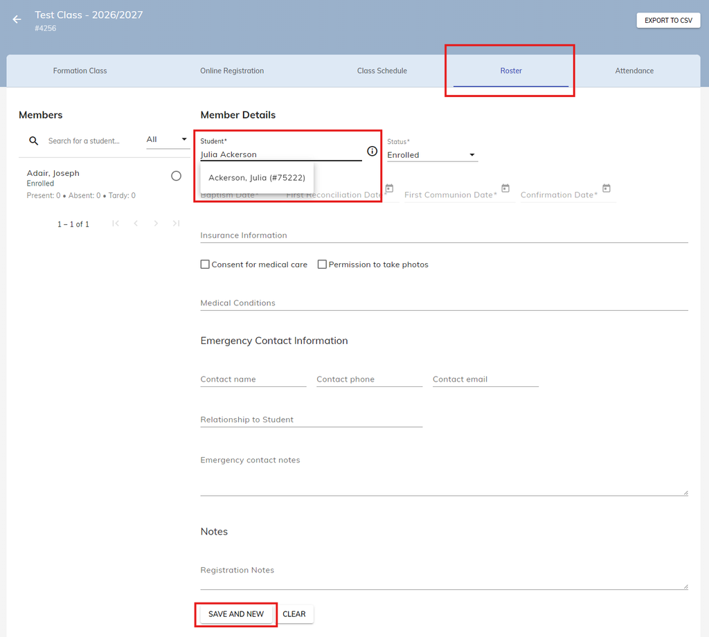This screenshot has height=637, width=709.
Task: Switch to the Roster tab
Action: click(x=511, y=71)
